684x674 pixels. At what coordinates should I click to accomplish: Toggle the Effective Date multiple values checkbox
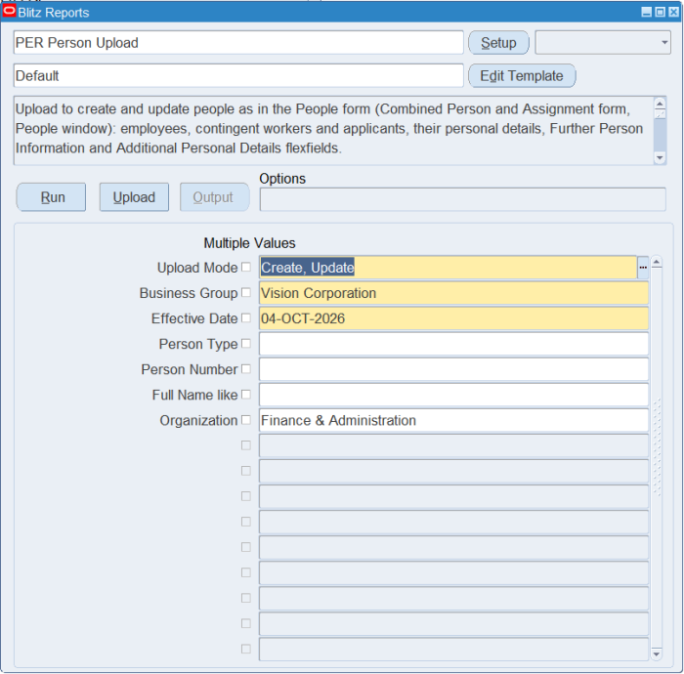click(x=246, y=317)
